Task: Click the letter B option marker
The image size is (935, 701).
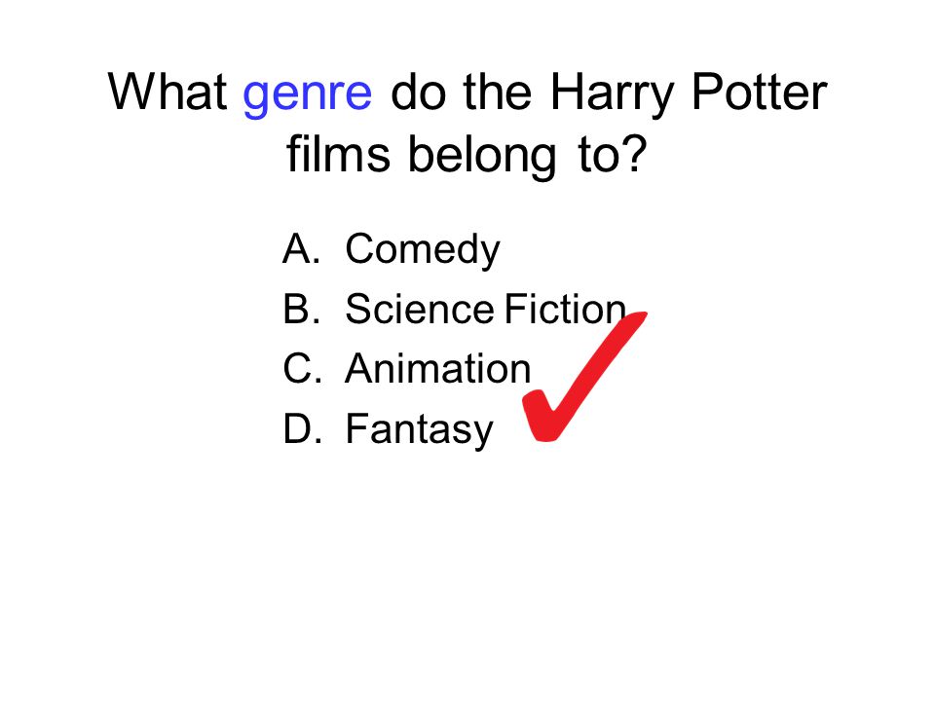Action: coord(301,309)
